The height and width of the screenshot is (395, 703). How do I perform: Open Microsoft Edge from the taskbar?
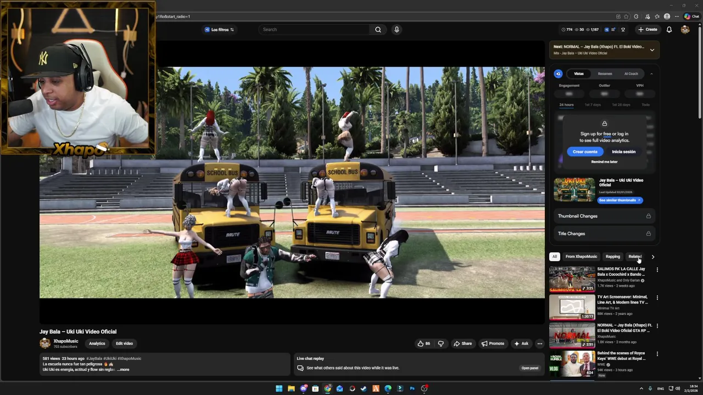pos(388,388)
